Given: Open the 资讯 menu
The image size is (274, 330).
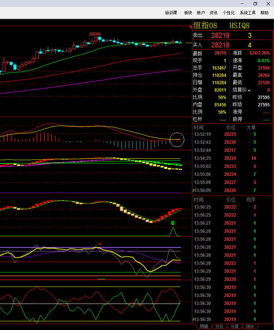Looking at the screenshot, I should (213, 12).
